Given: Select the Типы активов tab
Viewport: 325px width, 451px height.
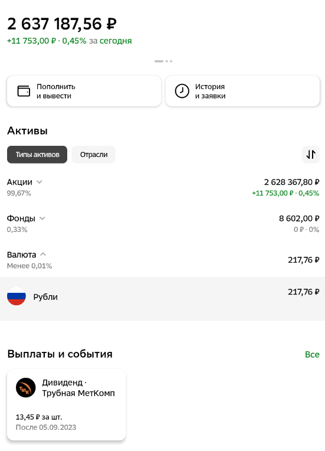Looking at the screenshot, I should pos(37,155).
